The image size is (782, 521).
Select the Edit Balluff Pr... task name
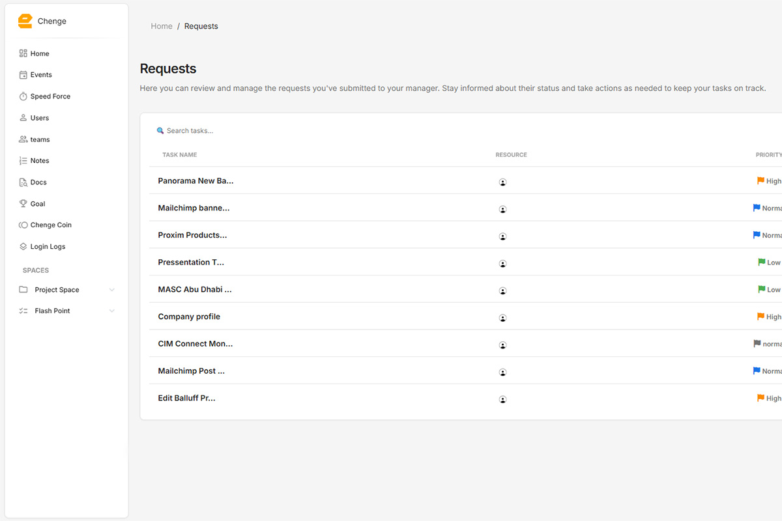coord(186,398)
